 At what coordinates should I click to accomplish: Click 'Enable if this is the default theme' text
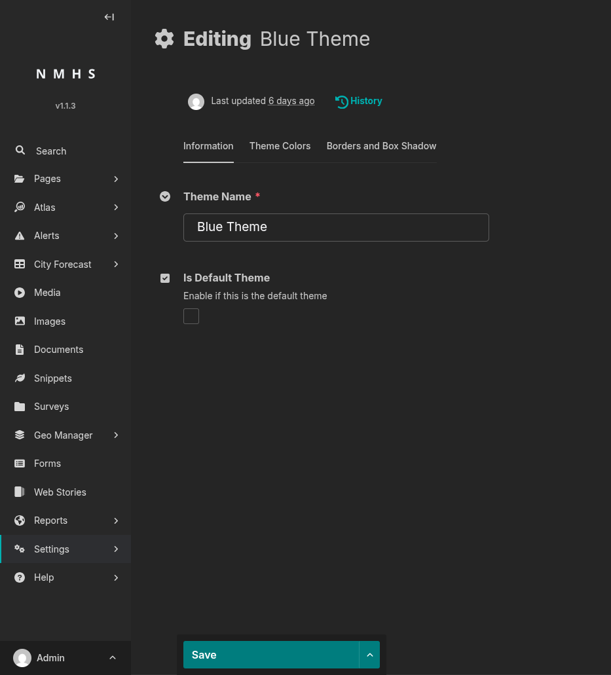click(255, 296)
